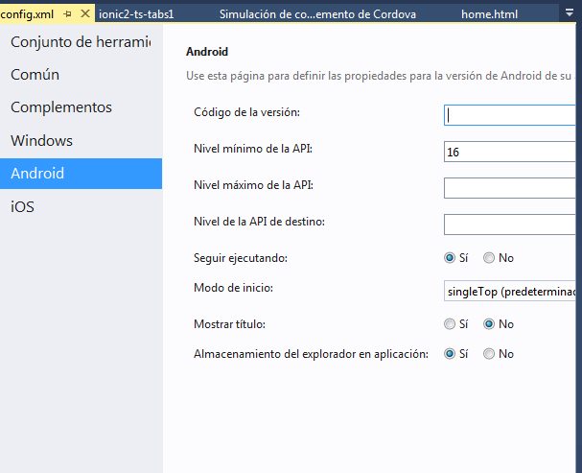This screenshot has height=473, width=582.
Task: Set Seguir ejecutando to No
Action: click(x=489, y=258)
